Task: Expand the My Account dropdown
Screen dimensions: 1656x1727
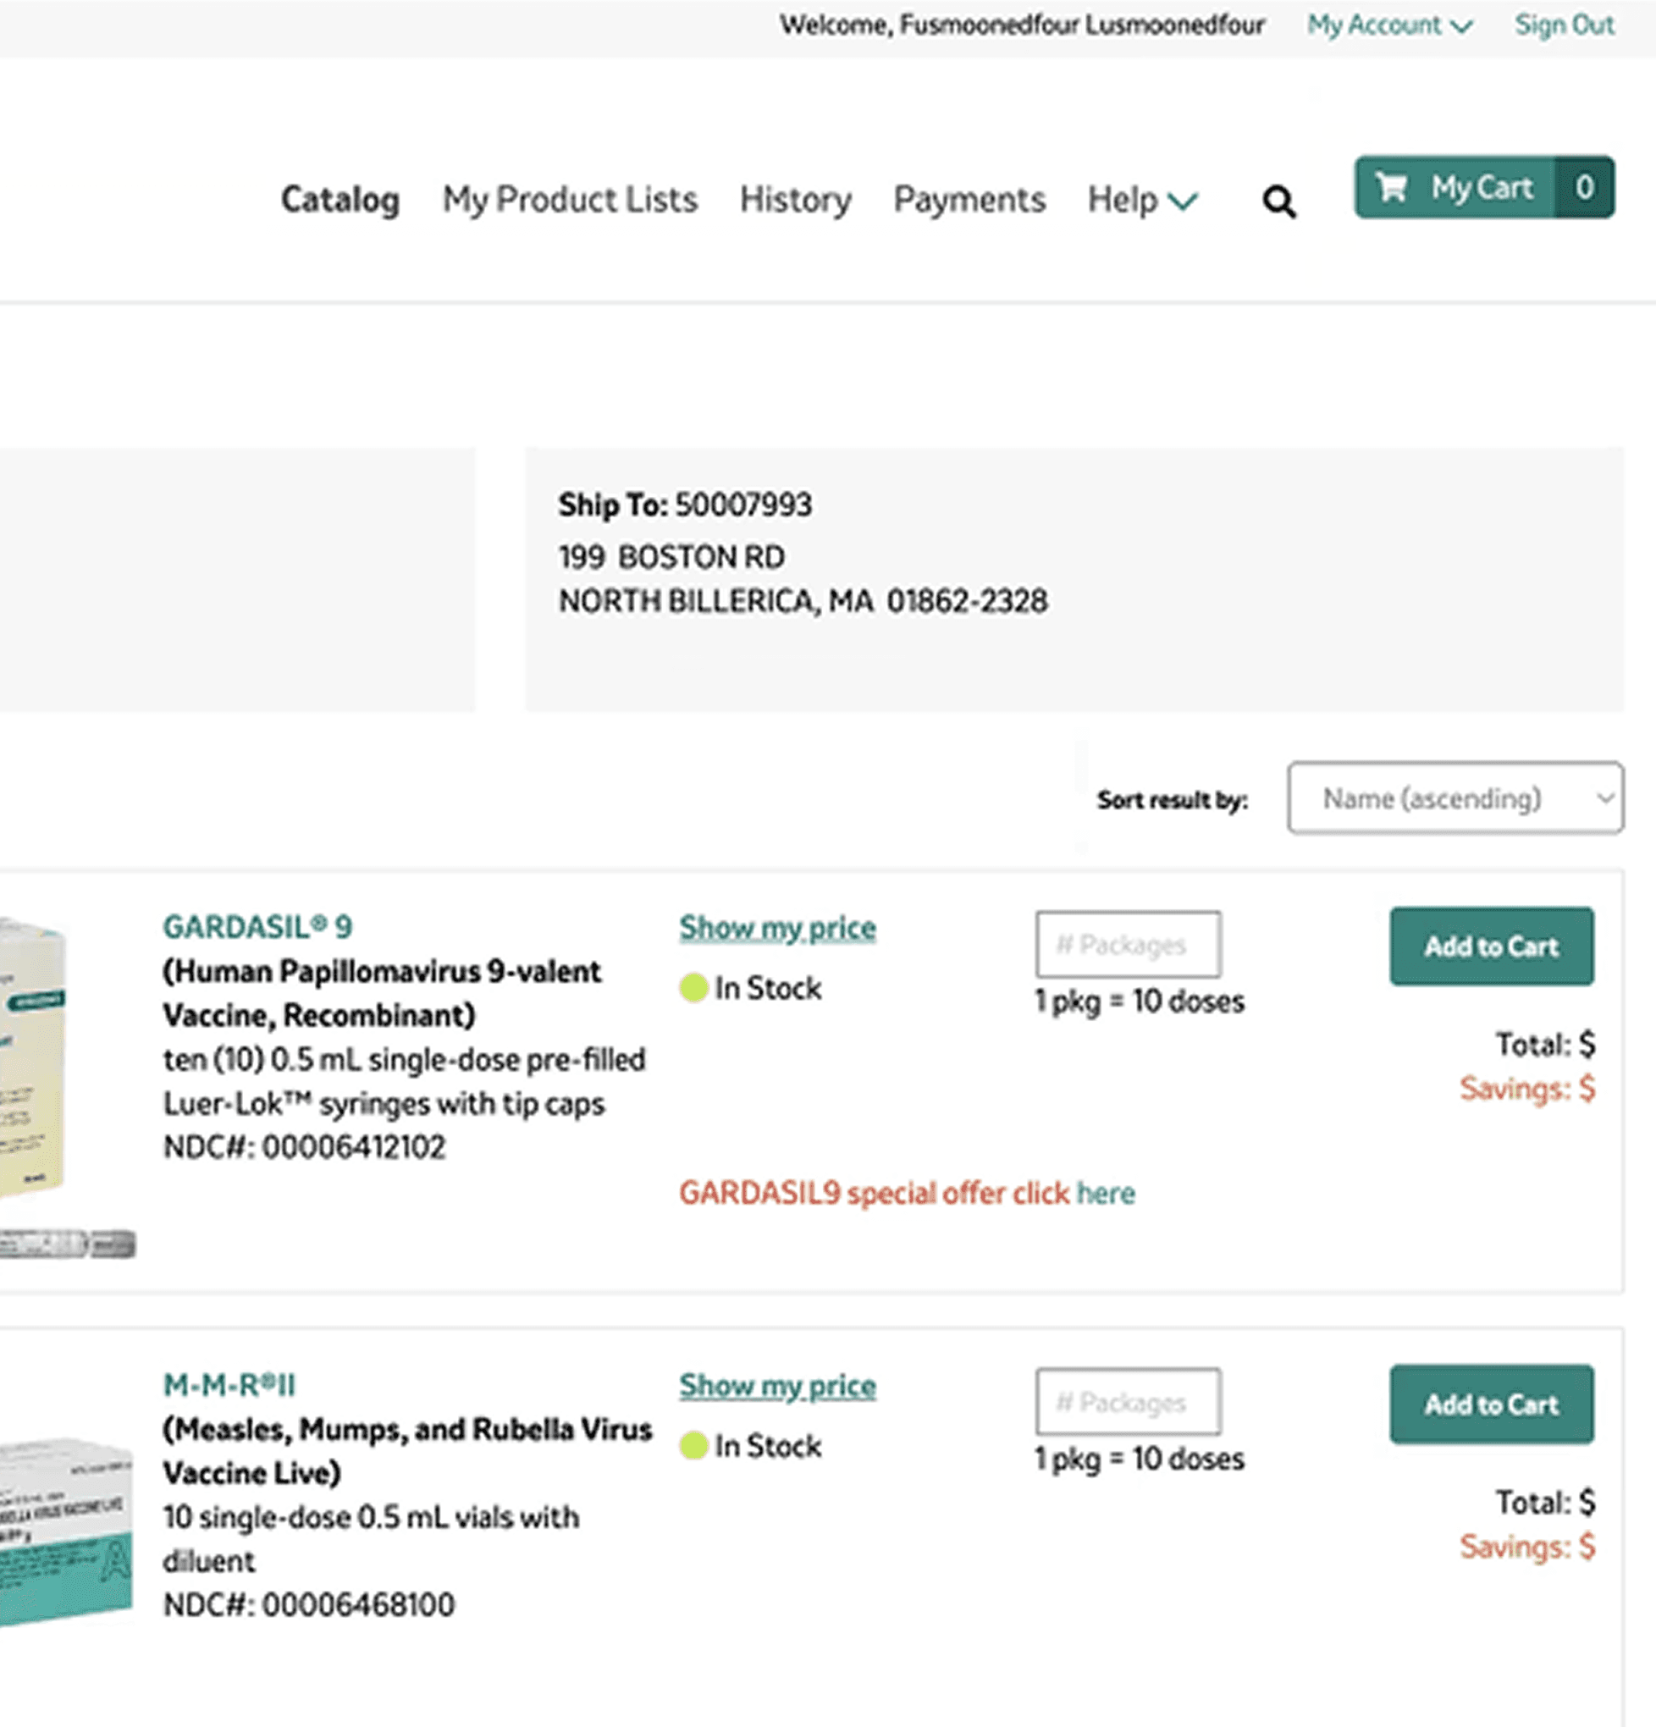Action: tap(1389, 25)
